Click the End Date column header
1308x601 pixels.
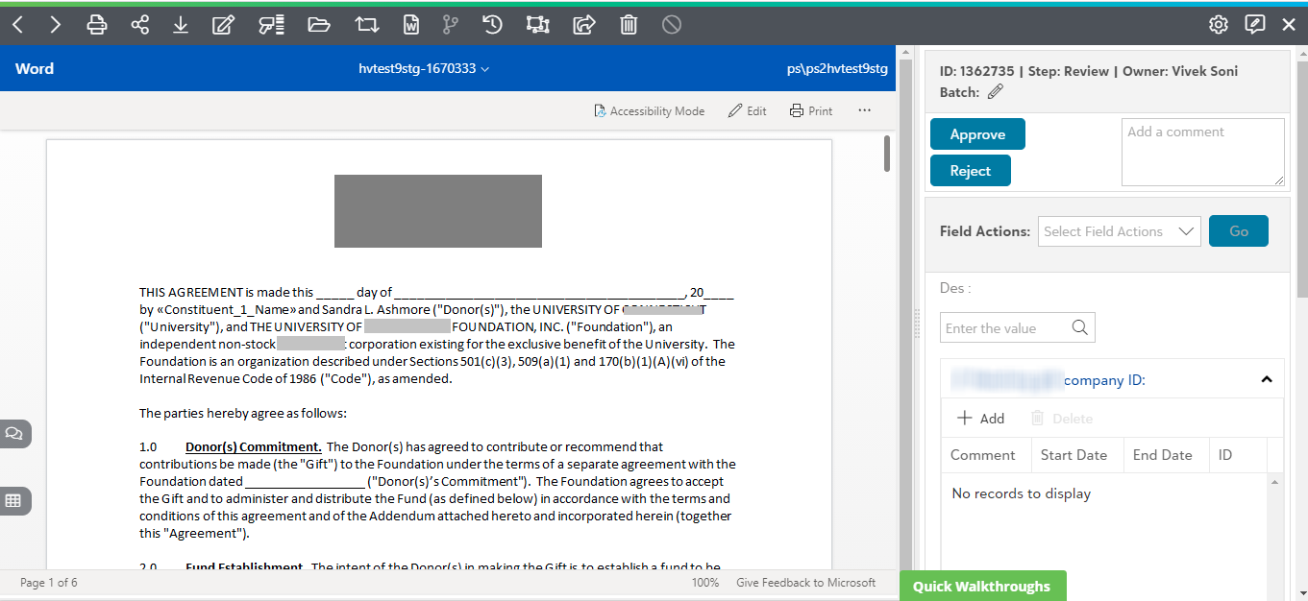click(1164, 455)
